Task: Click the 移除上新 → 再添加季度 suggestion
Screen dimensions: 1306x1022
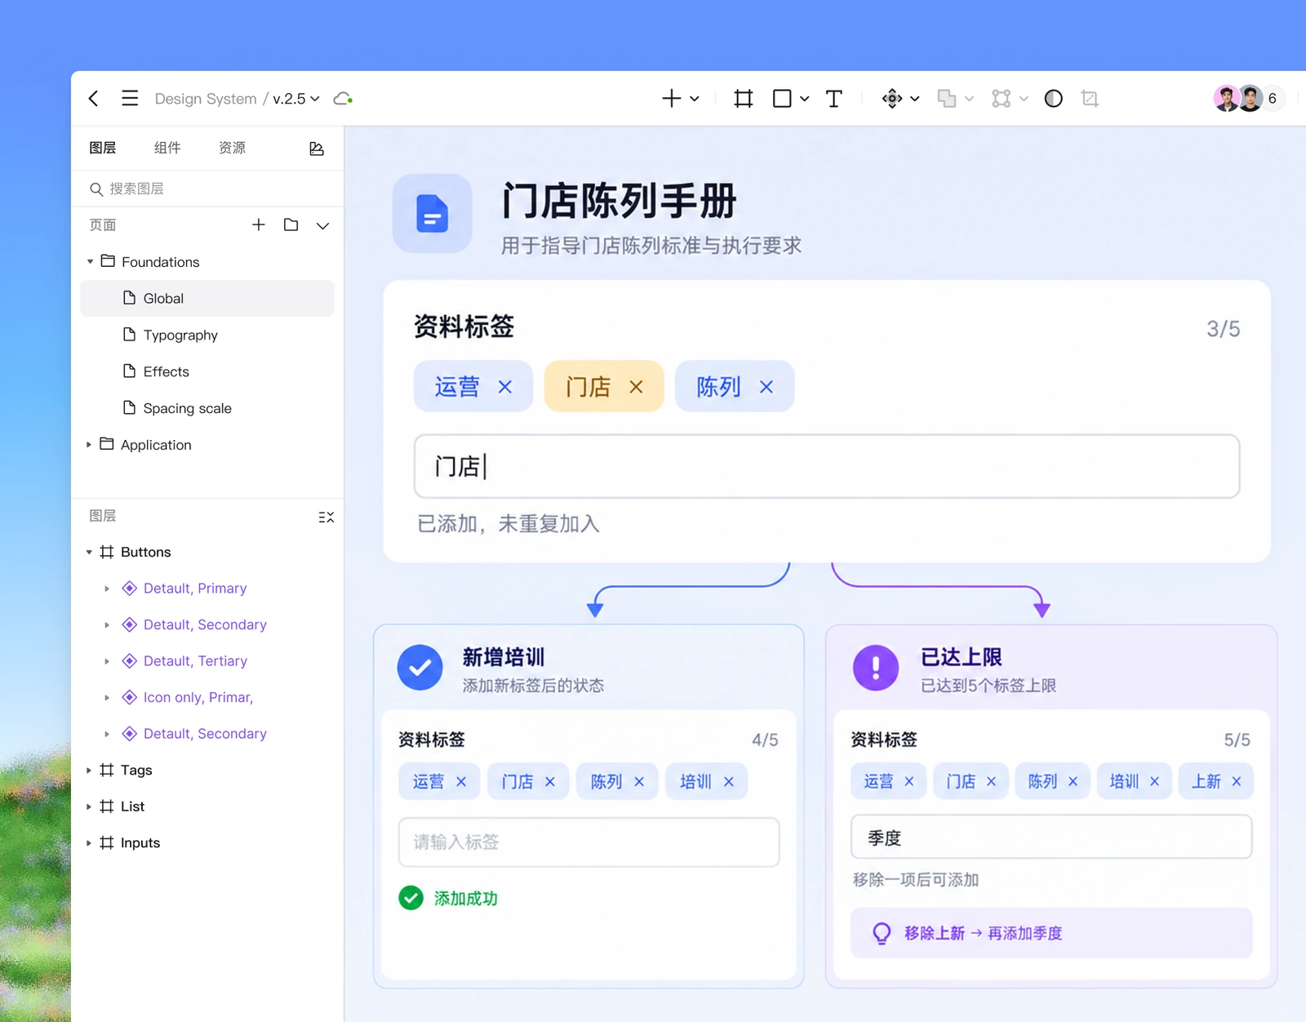Action: pyautogui.click(x=1051, y=933)
